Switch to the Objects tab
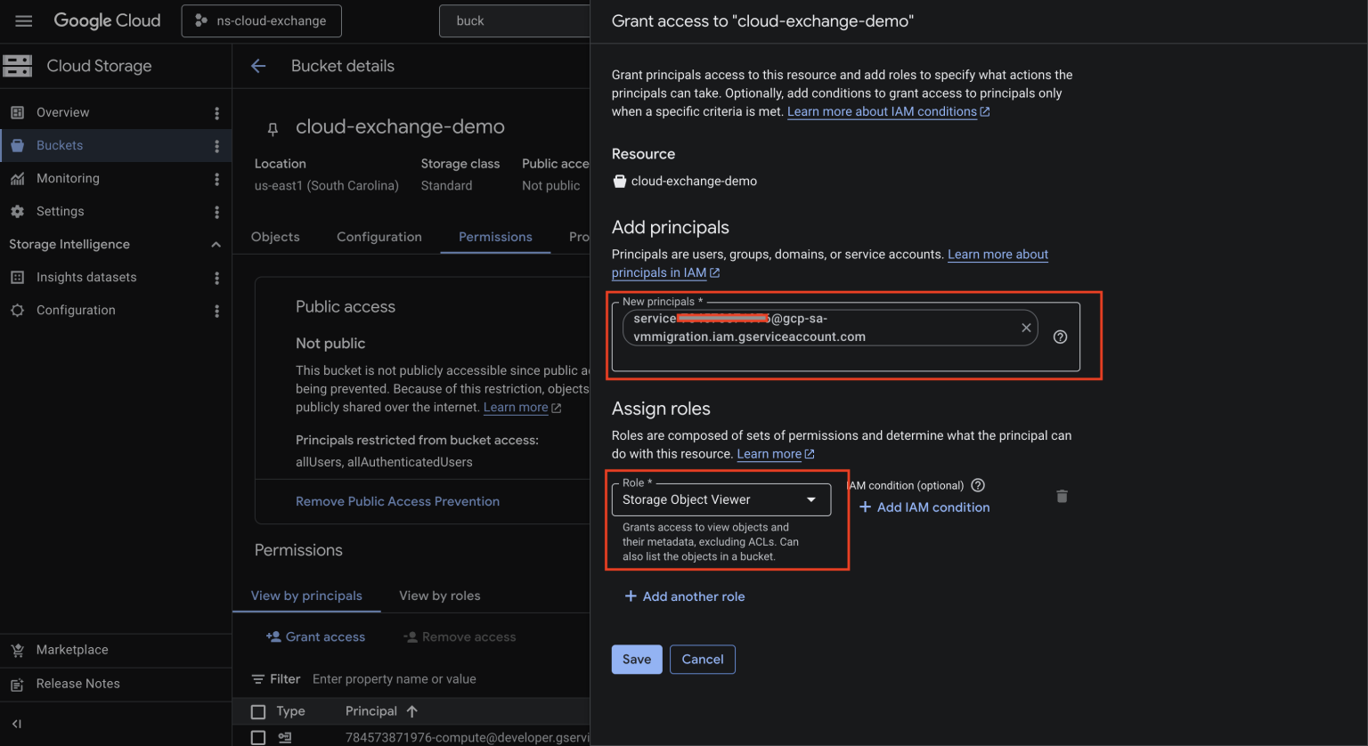Screen dimensions: 1368x746 pos(275,237)
